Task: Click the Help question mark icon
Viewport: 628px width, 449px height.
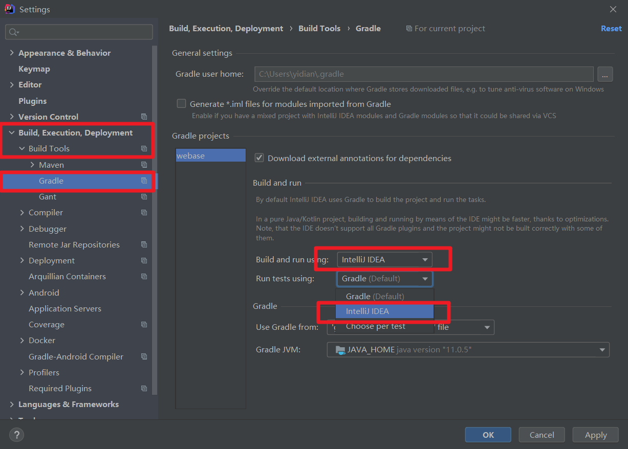Action: pyautogui.click(x=16, y=435)
